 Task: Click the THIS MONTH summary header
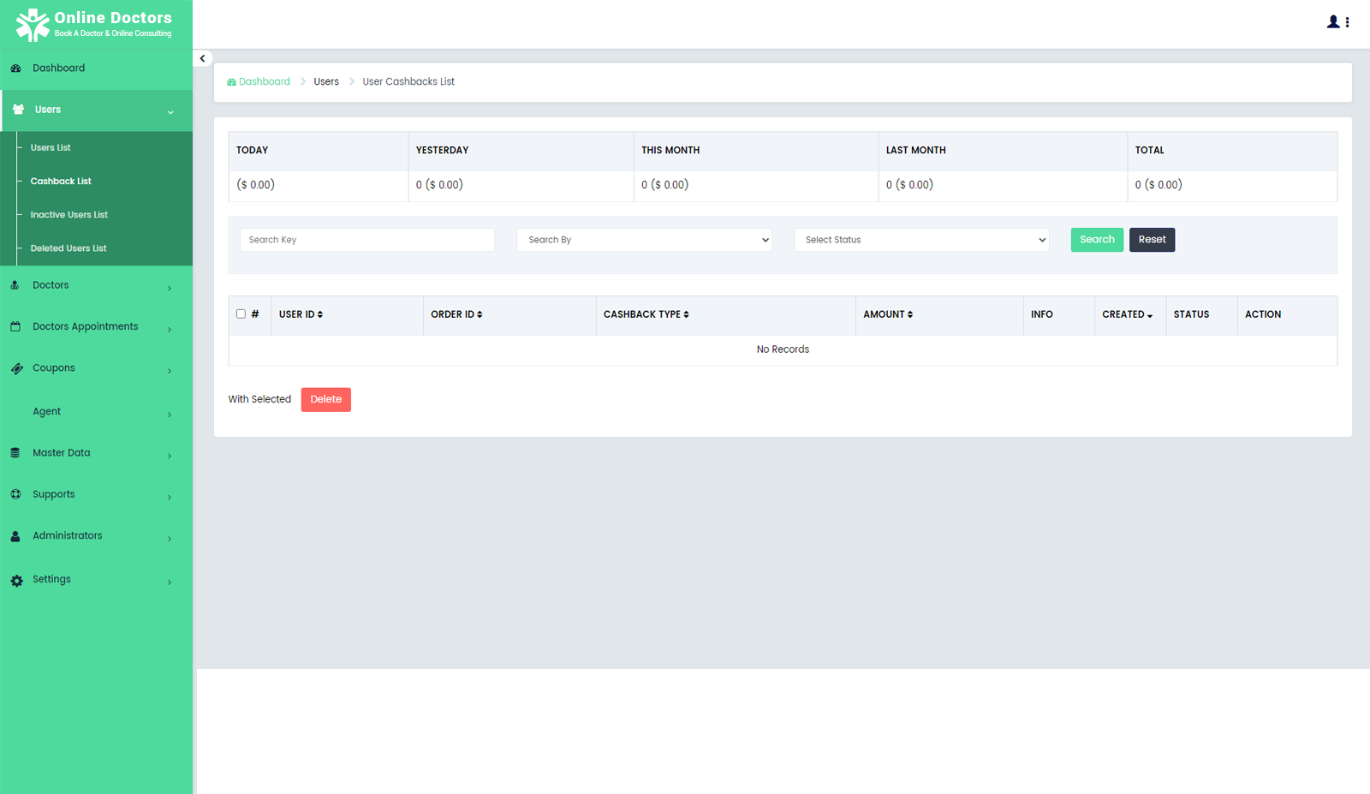[670, 151]
